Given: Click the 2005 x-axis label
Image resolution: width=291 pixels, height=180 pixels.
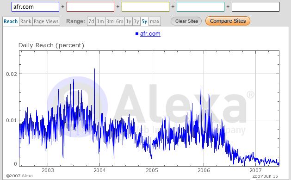Looking at the screenshot, I should click(152, 170).
